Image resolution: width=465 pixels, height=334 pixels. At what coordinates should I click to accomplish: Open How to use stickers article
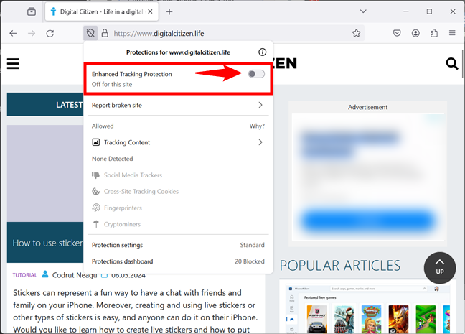coord(47,243)
